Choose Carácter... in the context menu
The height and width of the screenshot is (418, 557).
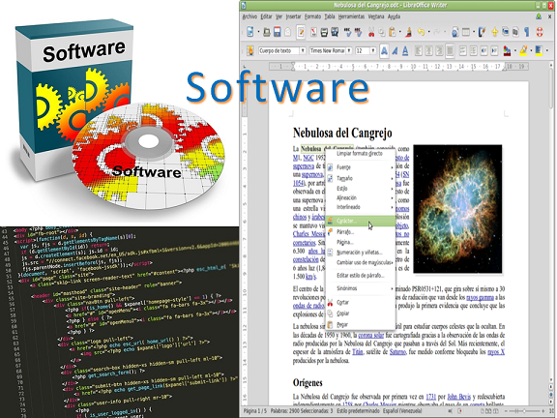pos(360,221)
